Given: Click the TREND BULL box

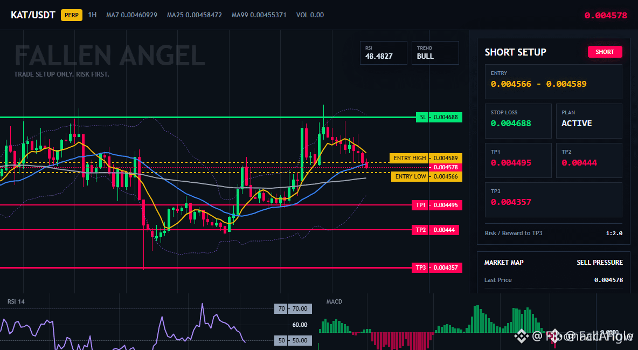Looking at the screenshot, I should pos(435,53).
